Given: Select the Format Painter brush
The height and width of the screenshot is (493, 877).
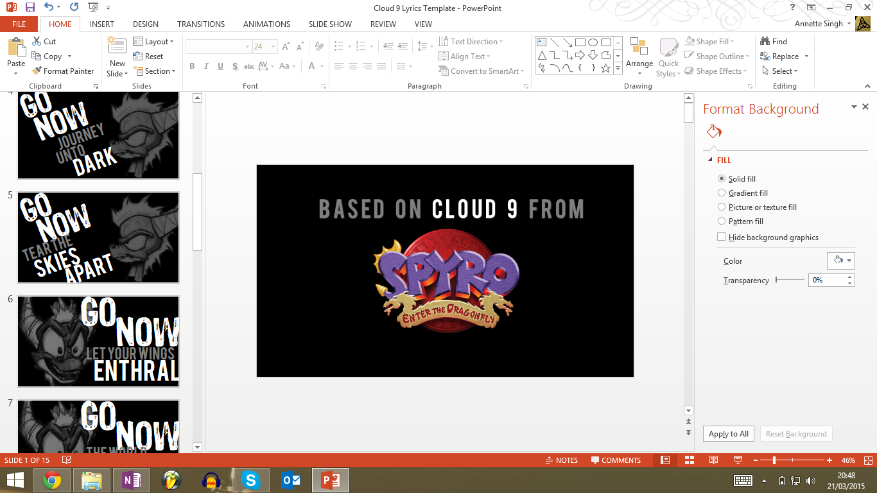Looking at the screenshot, I should coord(62,71).
